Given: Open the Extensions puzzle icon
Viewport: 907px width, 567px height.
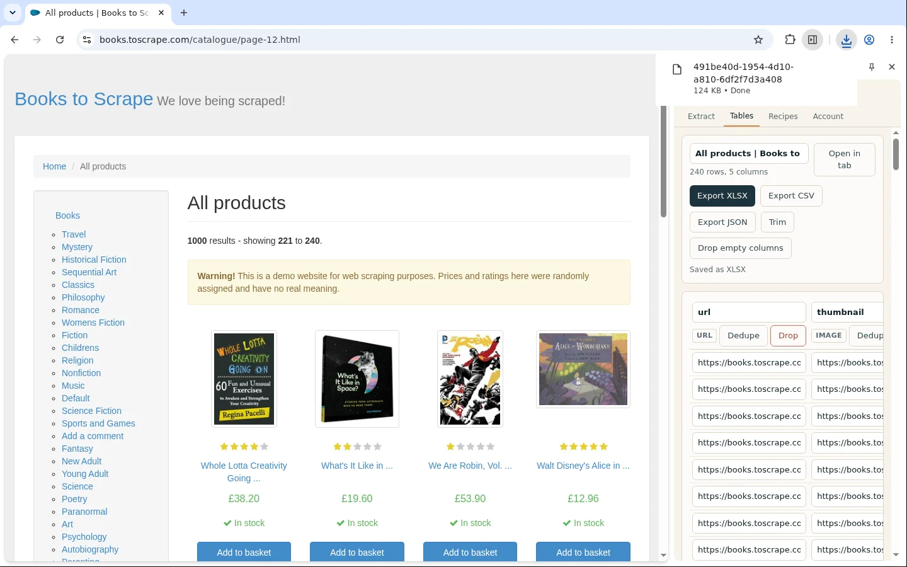Looking at the screenshot, I should (x=790, y=40).
